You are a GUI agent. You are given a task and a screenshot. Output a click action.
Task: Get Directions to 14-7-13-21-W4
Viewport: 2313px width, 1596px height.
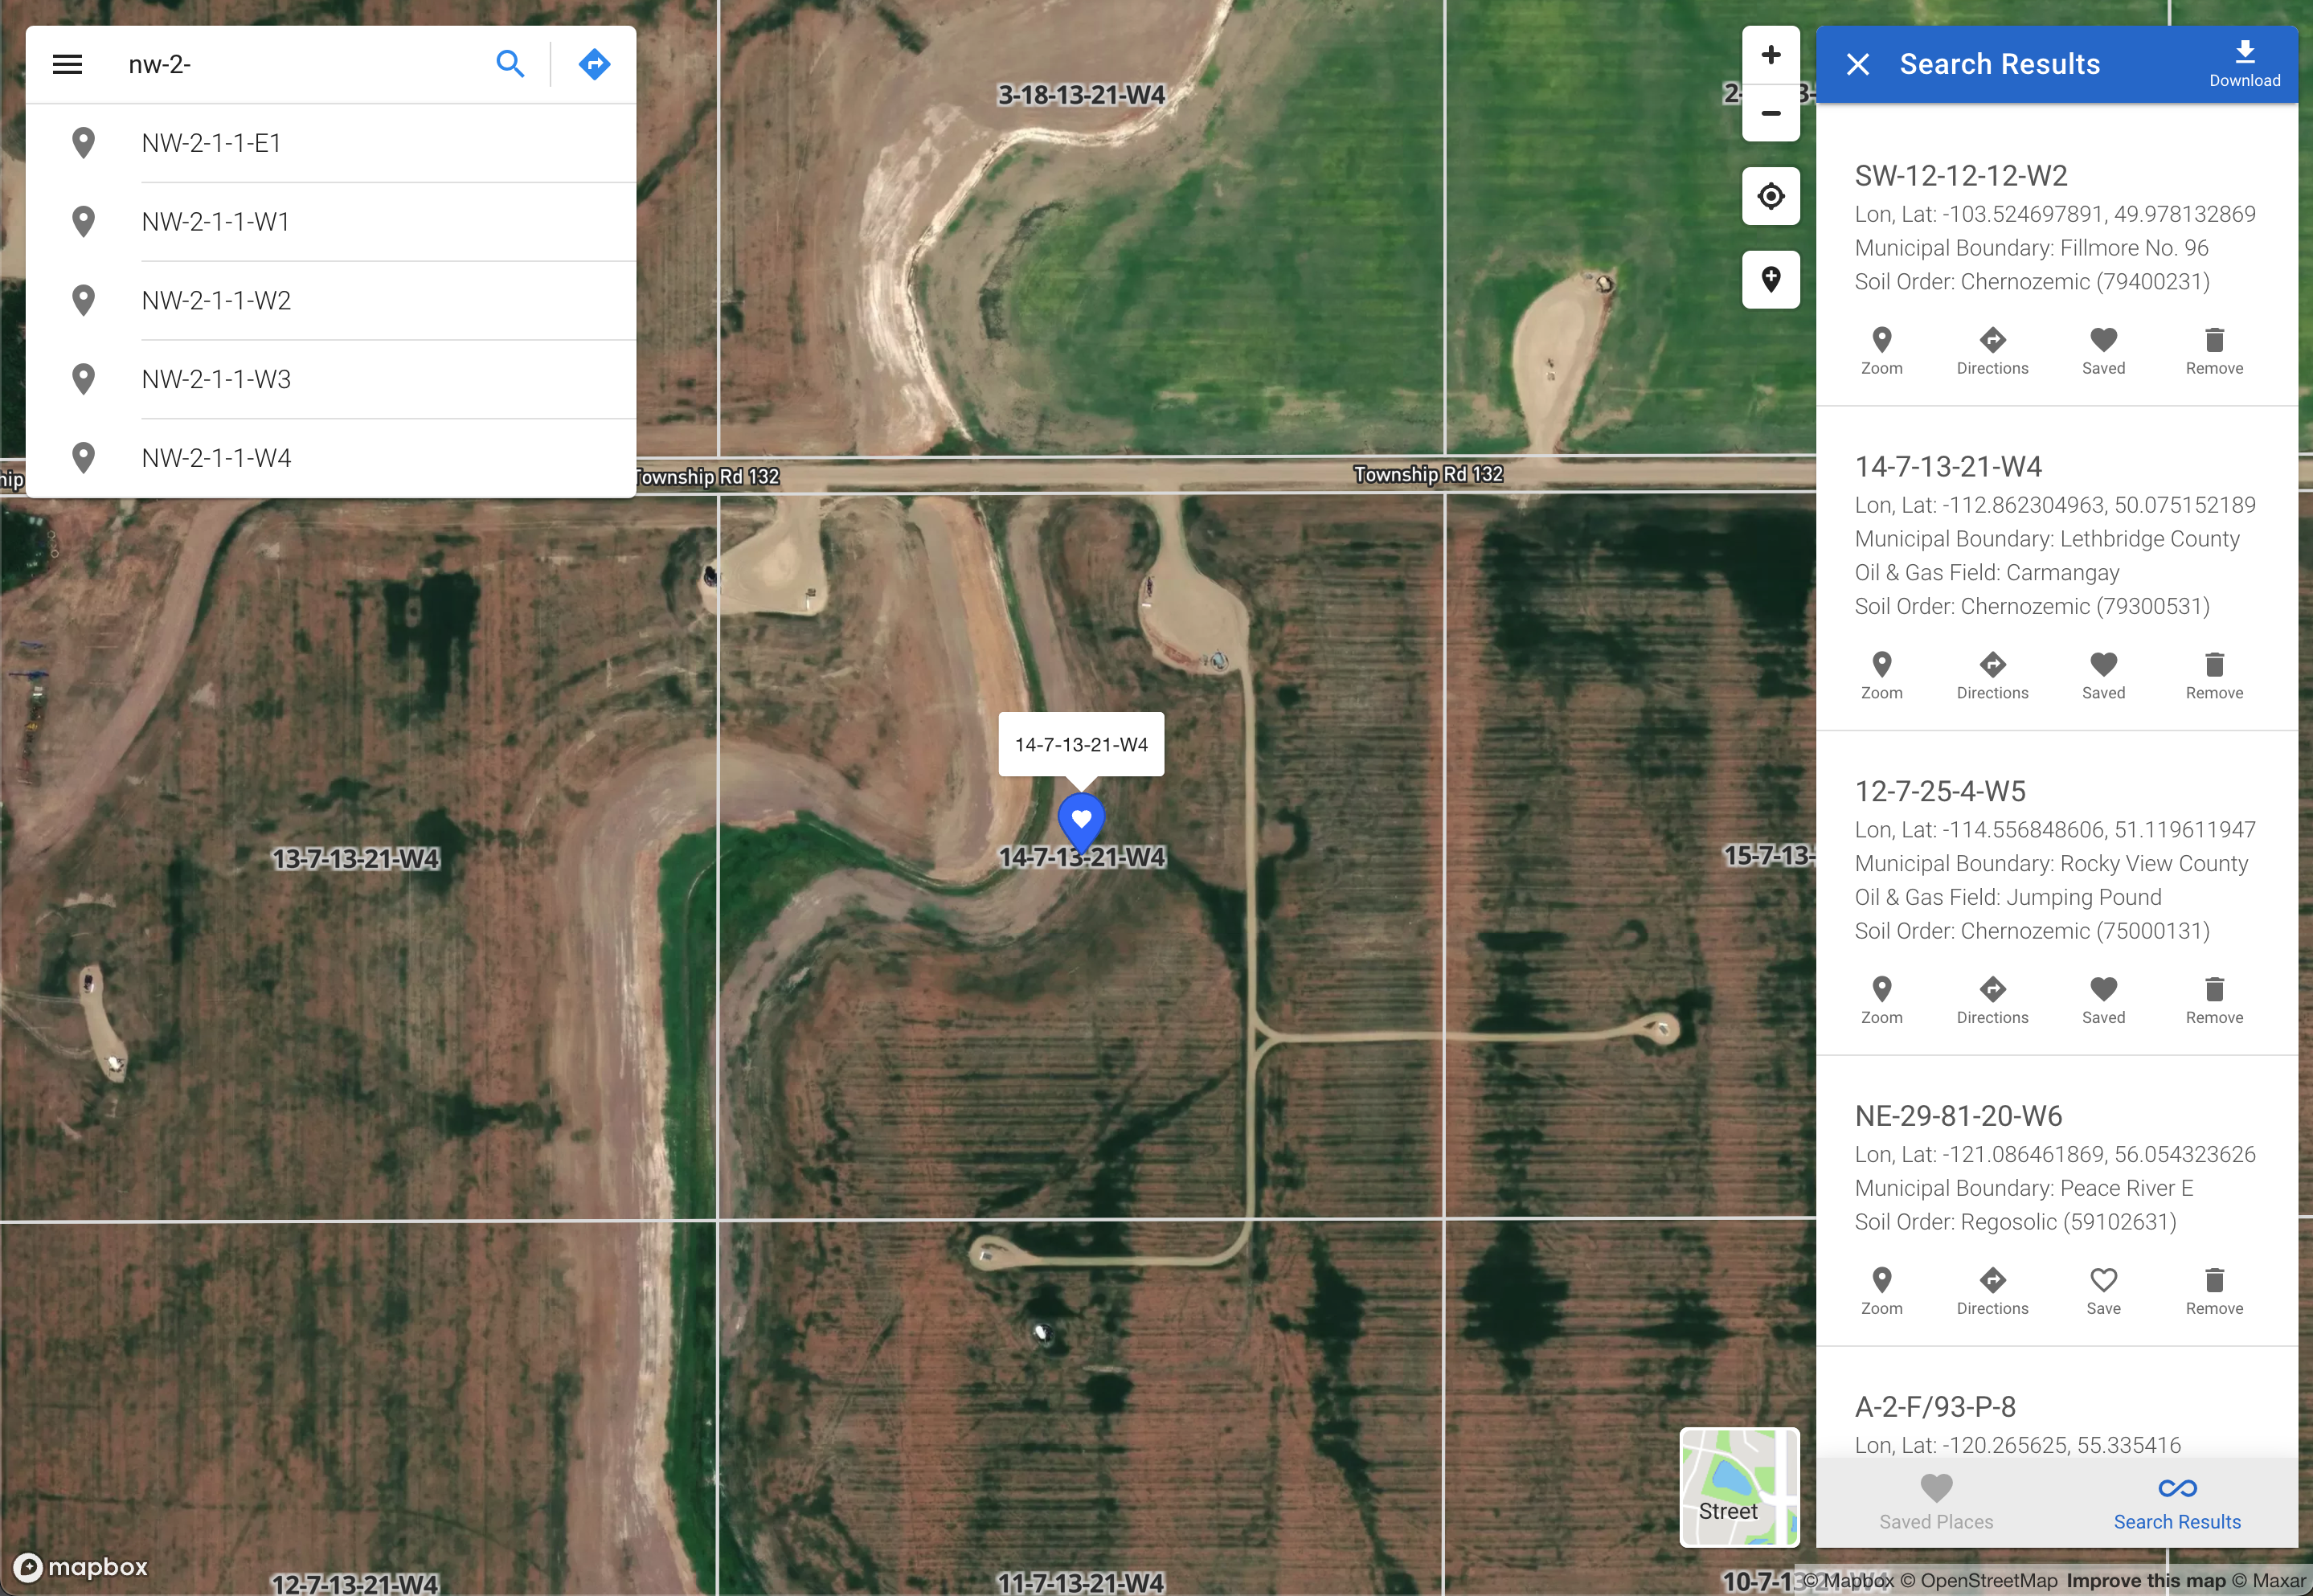click(1991, 676)
